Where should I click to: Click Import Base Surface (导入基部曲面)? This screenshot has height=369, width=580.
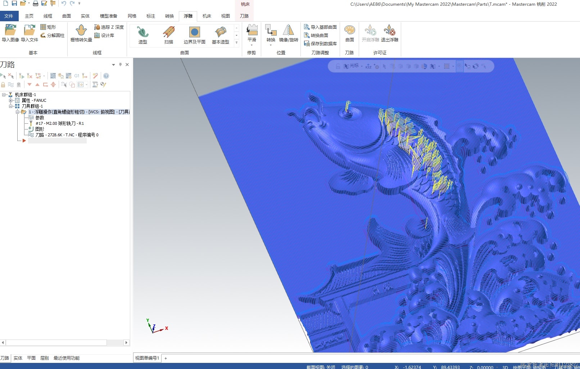320,27
